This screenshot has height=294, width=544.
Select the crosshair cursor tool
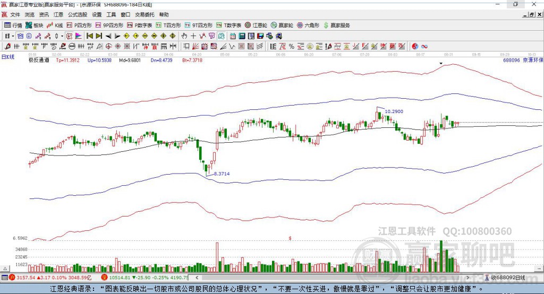tap(193, 36)
